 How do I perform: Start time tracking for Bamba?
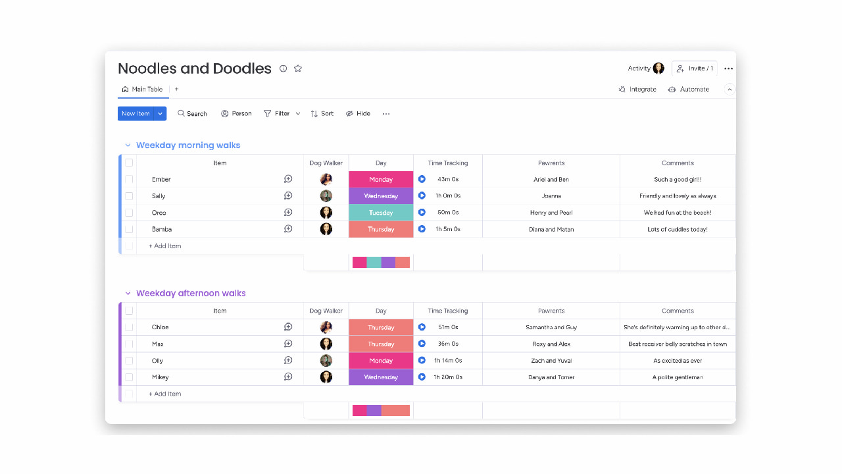422,228
